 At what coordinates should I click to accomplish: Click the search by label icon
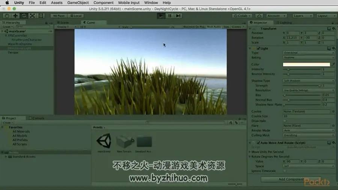click(x=236, y=122)
